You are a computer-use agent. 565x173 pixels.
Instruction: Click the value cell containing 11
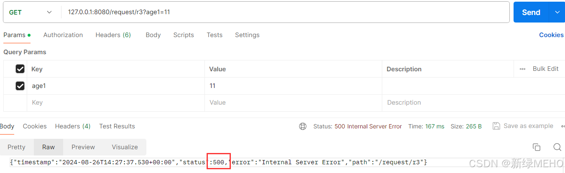click(294, 86)
